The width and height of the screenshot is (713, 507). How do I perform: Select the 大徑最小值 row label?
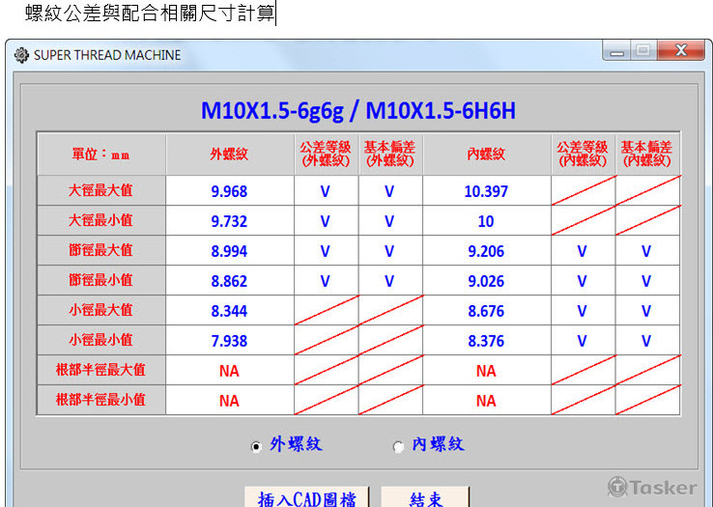[x=100, y=220]
